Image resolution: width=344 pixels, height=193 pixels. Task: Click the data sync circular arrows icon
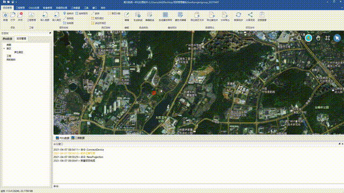pyautogui.click(x=238, y=15)
